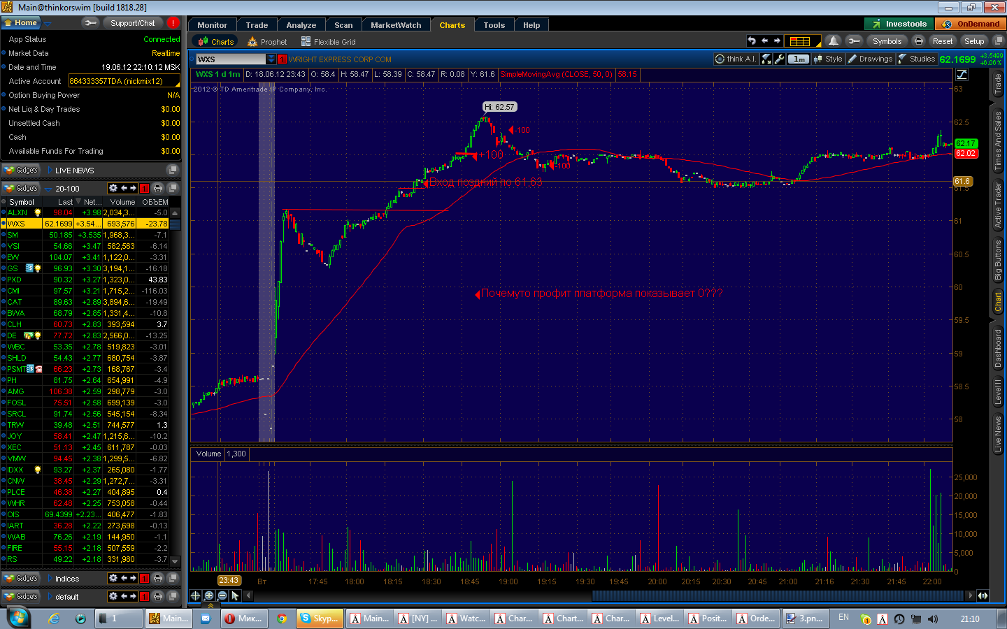This screenshot has width=1007, height=629.
Task: Toggle the 1m timeframe button
Action: coord(799,59)
